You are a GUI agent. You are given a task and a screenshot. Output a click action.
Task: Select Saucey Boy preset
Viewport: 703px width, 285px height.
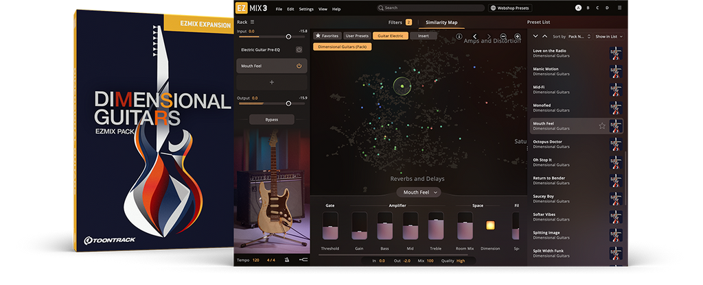(577, 199)
